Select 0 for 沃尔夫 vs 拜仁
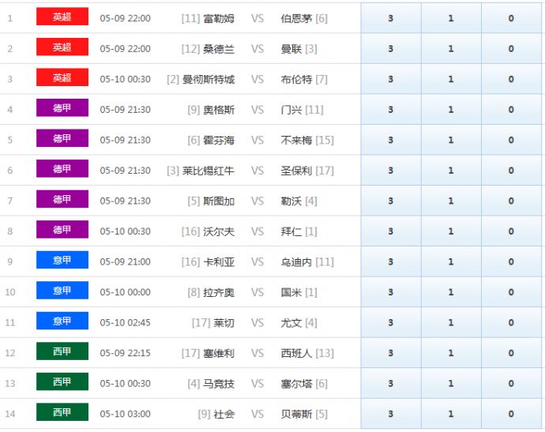 click(511, 231)
